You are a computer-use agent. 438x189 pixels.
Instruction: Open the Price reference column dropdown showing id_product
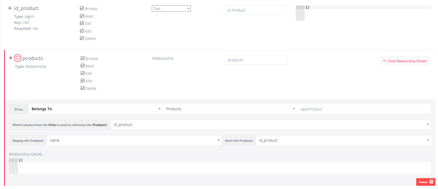click(x=271, y=125)
